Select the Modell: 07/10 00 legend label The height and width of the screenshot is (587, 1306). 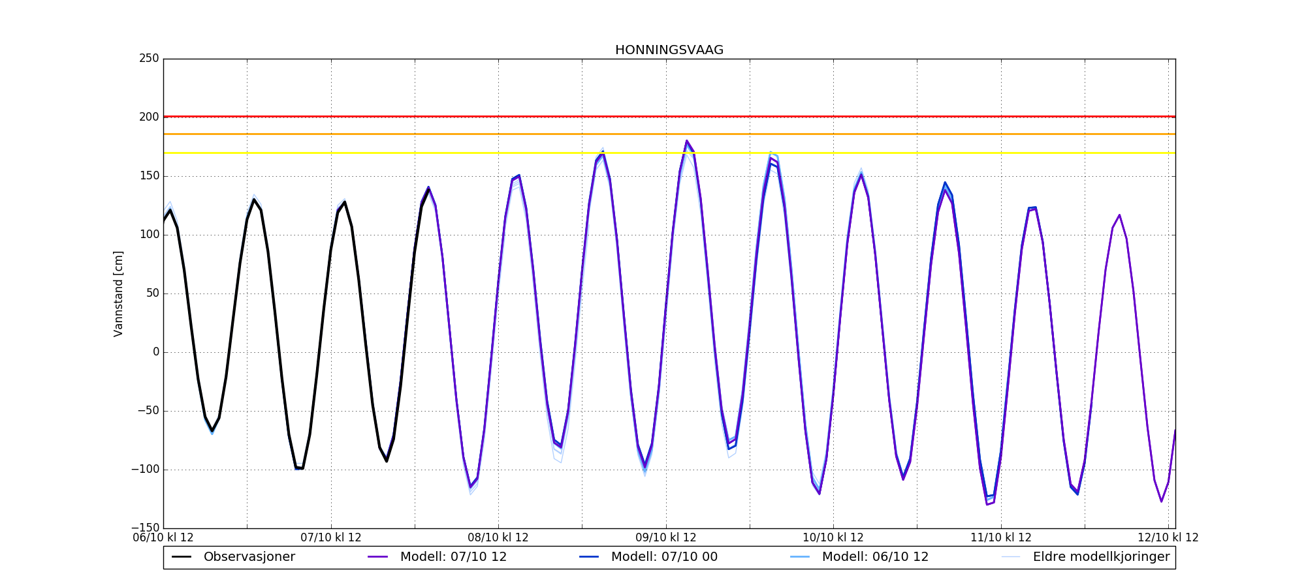pyautogui.click(x=664, y=557)
